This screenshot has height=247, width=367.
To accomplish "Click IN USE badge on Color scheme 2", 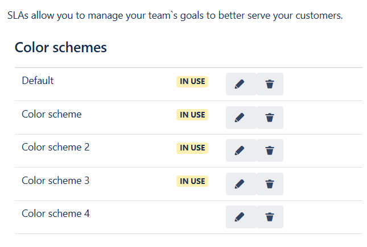I will click(192, 148).
